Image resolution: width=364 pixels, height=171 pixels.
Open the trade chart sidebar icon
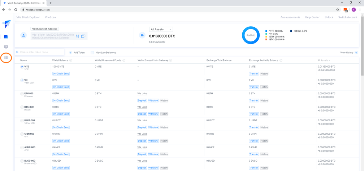click(x=6, y=47)
